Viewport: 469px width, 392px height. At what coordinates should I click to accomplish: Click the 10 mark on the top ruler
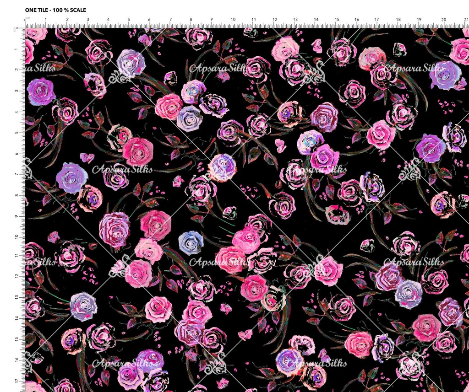(x=233, y=20)
